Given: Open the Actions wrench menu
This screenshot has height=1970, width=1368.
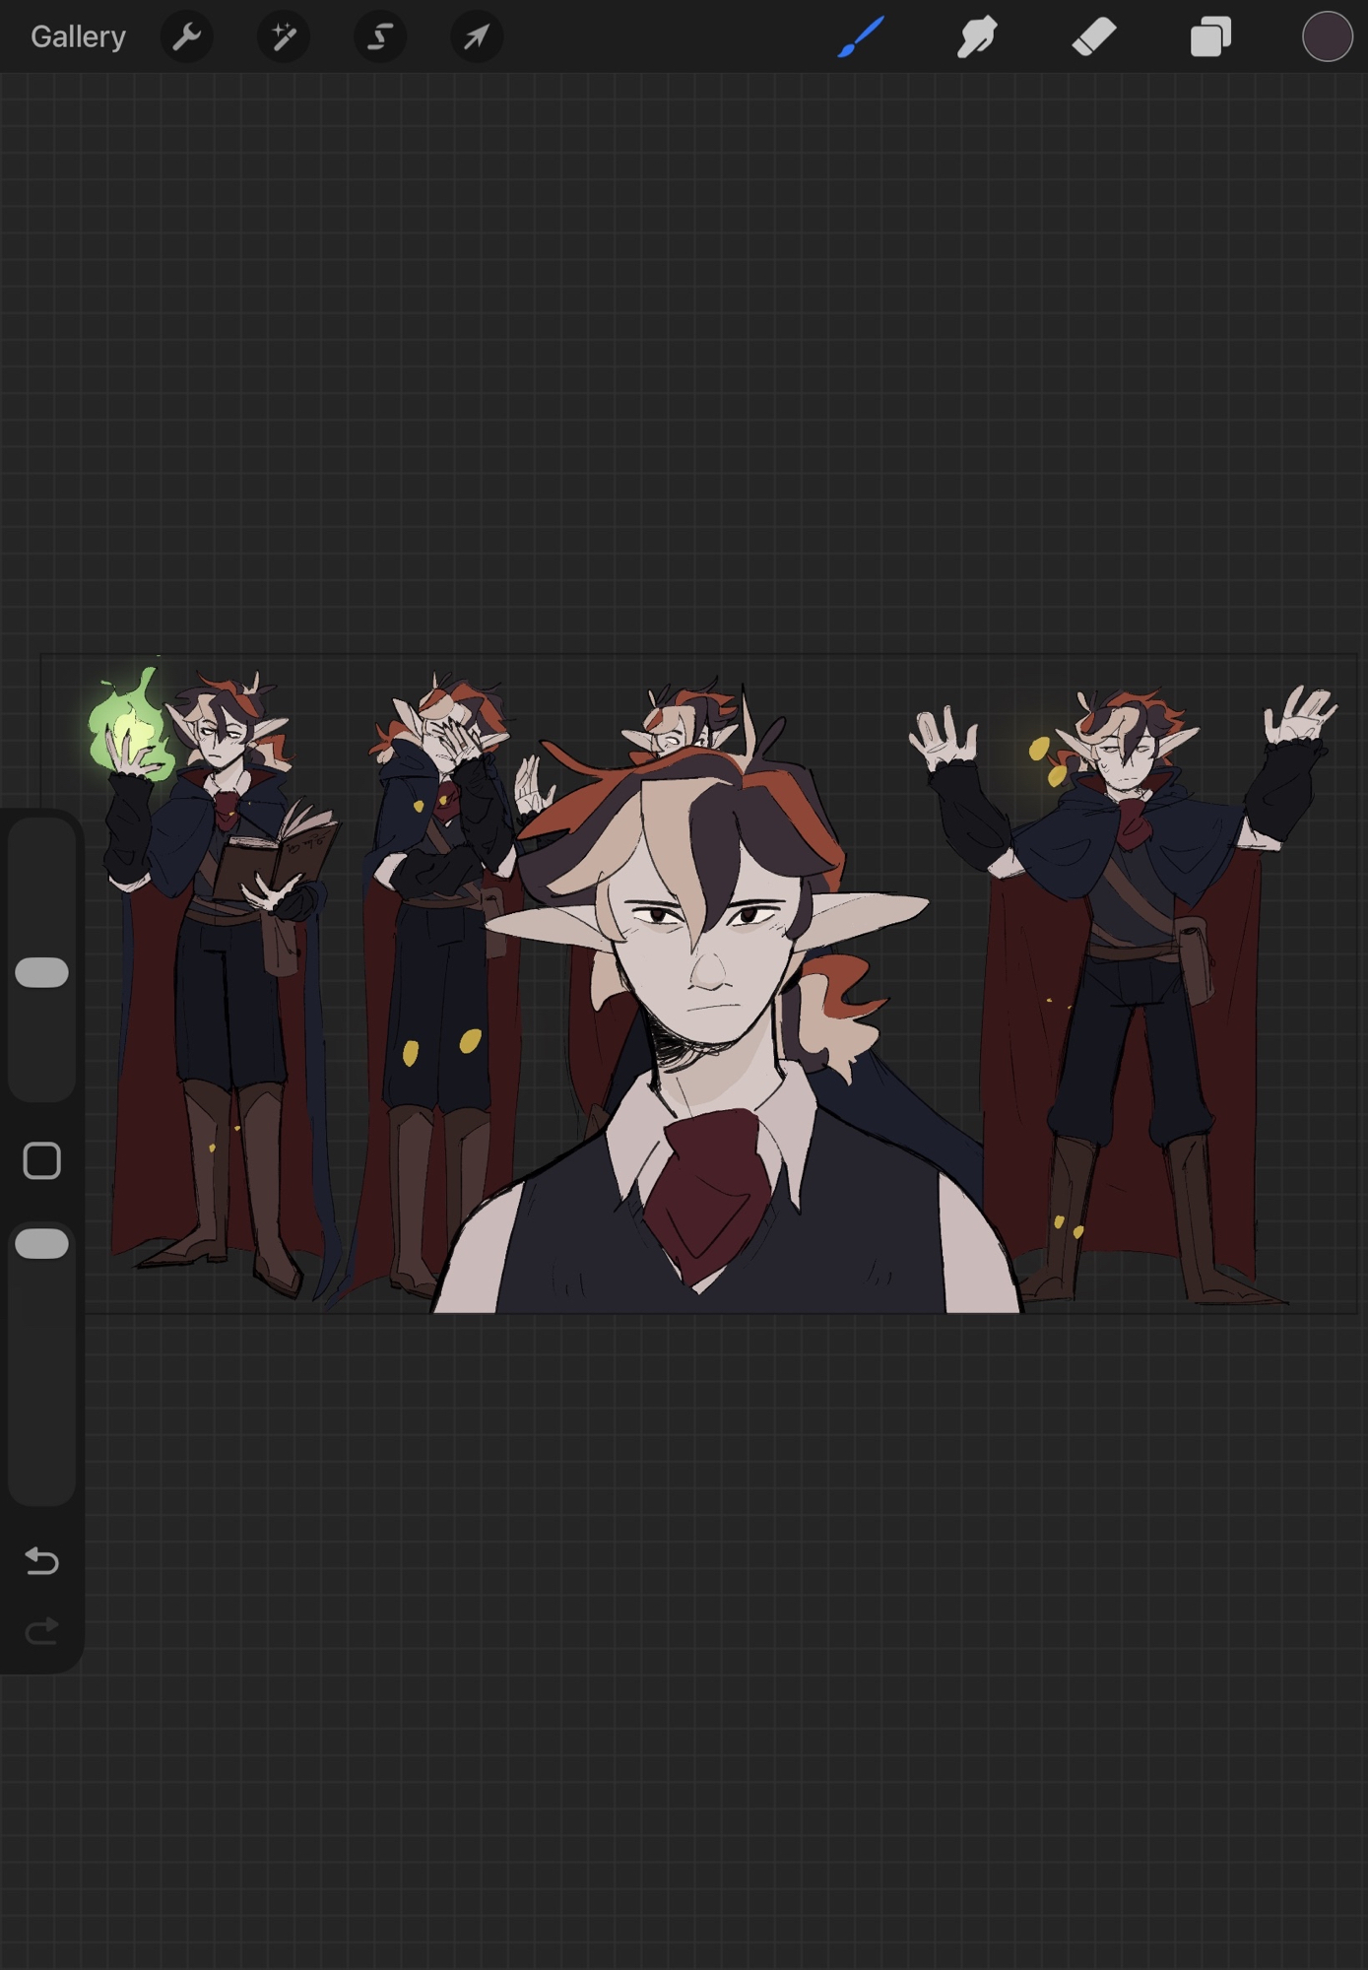Looking at the screenshot, I should pyautogui.click(x=186, y=37).
